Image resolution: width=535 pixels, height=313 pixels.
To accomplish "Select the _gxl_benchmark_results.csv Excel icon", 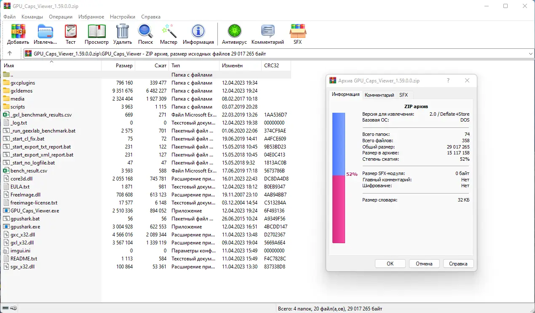I will (x=6, y=115).
